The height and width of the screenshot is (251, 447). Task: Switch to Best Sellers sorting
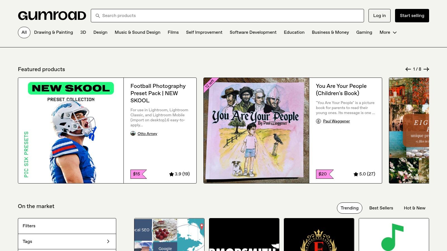tap(381, 208)
